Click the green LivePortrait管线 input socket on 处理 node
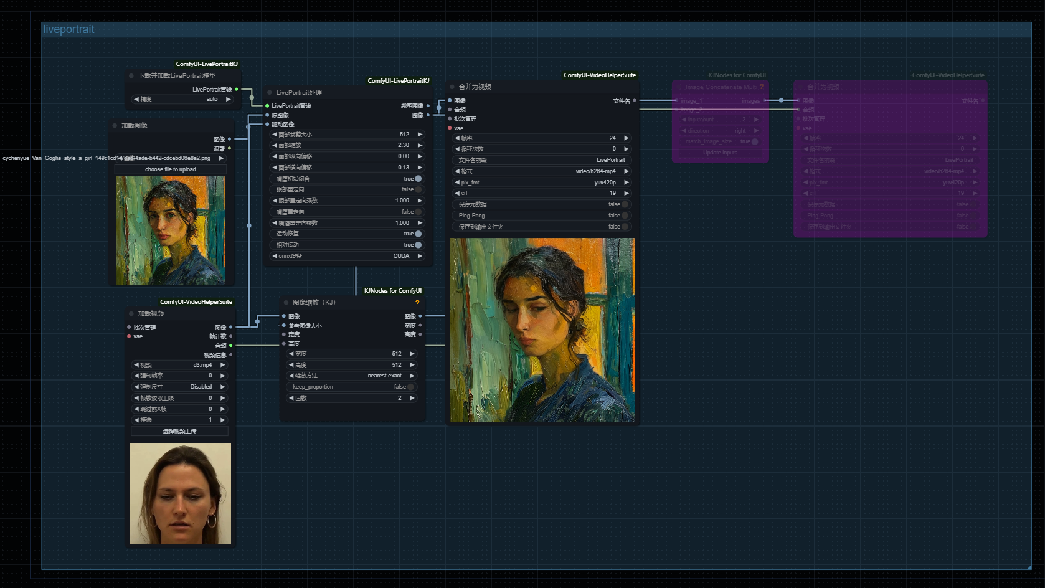Image resolution: width=1045 pixels, height=588 pixels. [x=267, y=106]
